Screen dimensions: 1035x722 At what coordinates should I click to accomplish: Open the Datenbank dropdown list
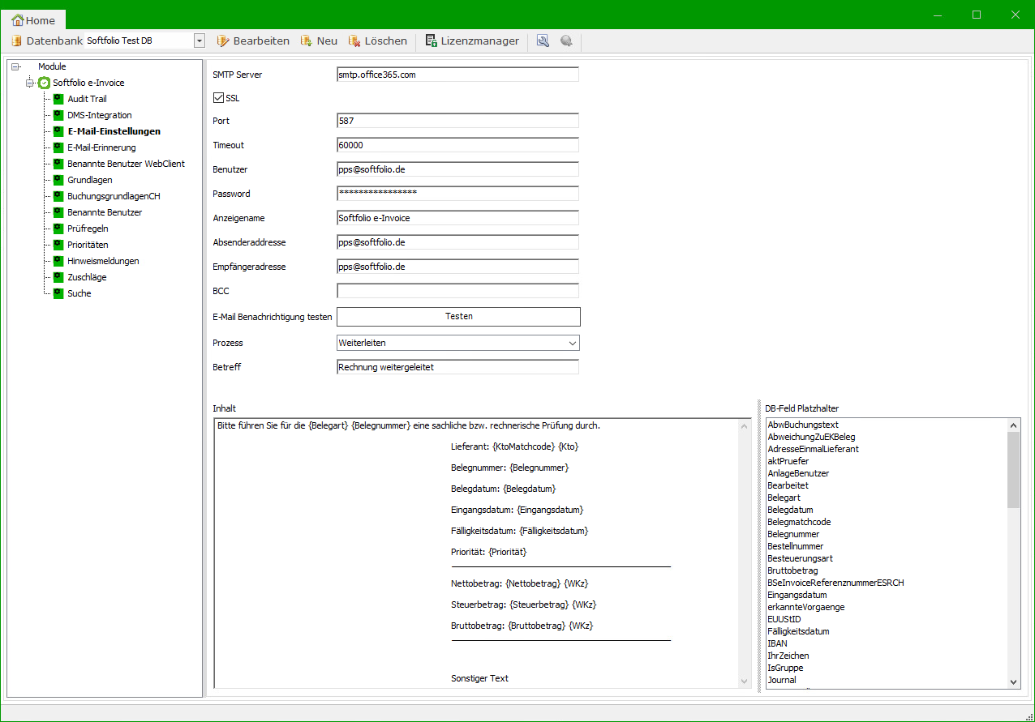click(200, 41)
